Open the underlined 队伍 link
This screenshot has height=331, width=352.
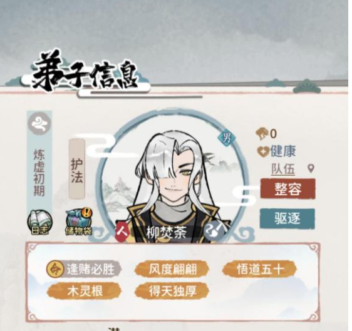coord(283,169)
